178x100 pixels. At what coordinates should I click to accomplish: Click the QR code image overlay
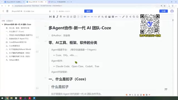coord(150,24)
